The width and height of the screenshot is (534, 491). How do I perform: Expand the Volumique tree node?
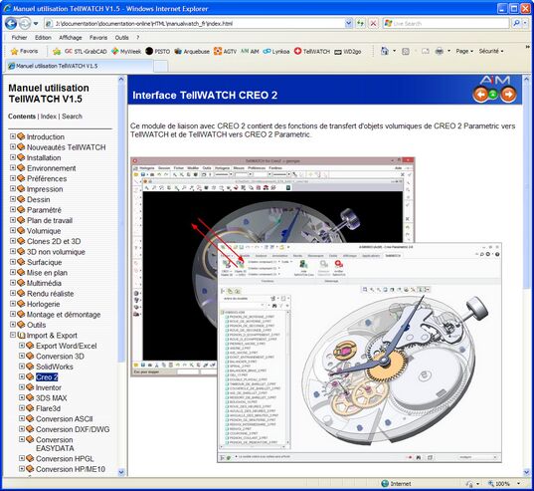click(13, 230)
